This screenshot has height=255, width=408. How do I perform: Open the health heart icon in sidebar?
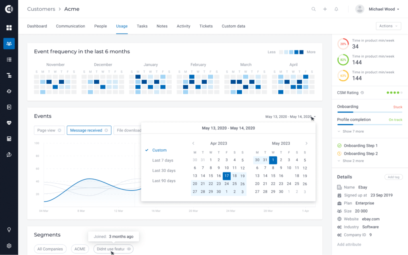pyautogui.click(x=9, y=123)
